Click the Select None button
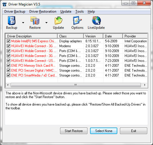The image size is (153, 145). coord(104,131)
